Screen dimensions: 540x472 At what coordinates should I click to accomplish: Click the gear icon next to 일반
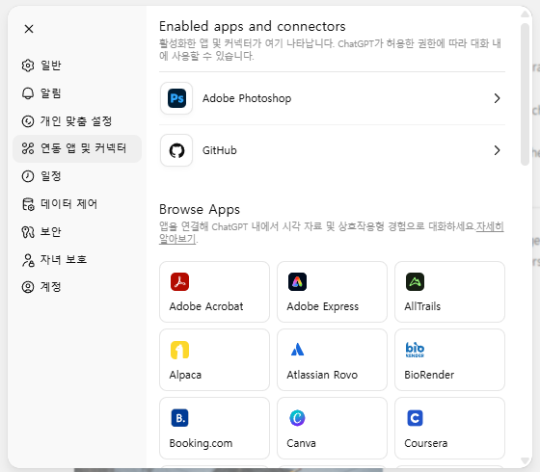click(x=28, y=66)
